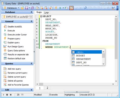Screen dimensions: 120x98
Task: Click editor horizontal scrollbar left arrow
Action: pyautogui.click(x=37, y=84)
